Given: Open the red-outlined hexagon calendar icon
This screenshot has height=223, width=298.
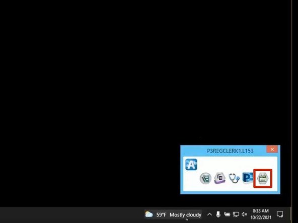Looking at the screenshot, I should (263, 178).
